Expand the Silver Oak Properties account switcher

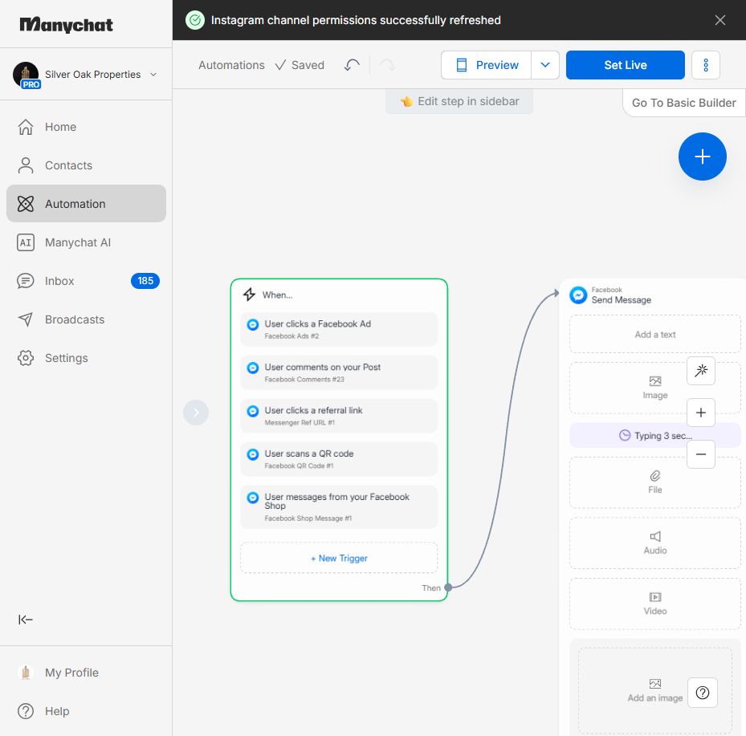tap(153, 74)
